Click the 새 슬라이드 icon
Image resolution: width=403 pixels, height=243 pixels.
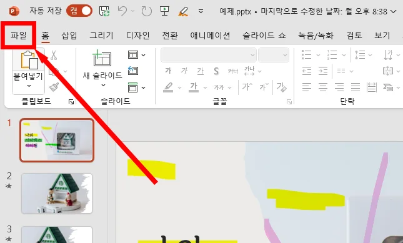pos(102,58)
